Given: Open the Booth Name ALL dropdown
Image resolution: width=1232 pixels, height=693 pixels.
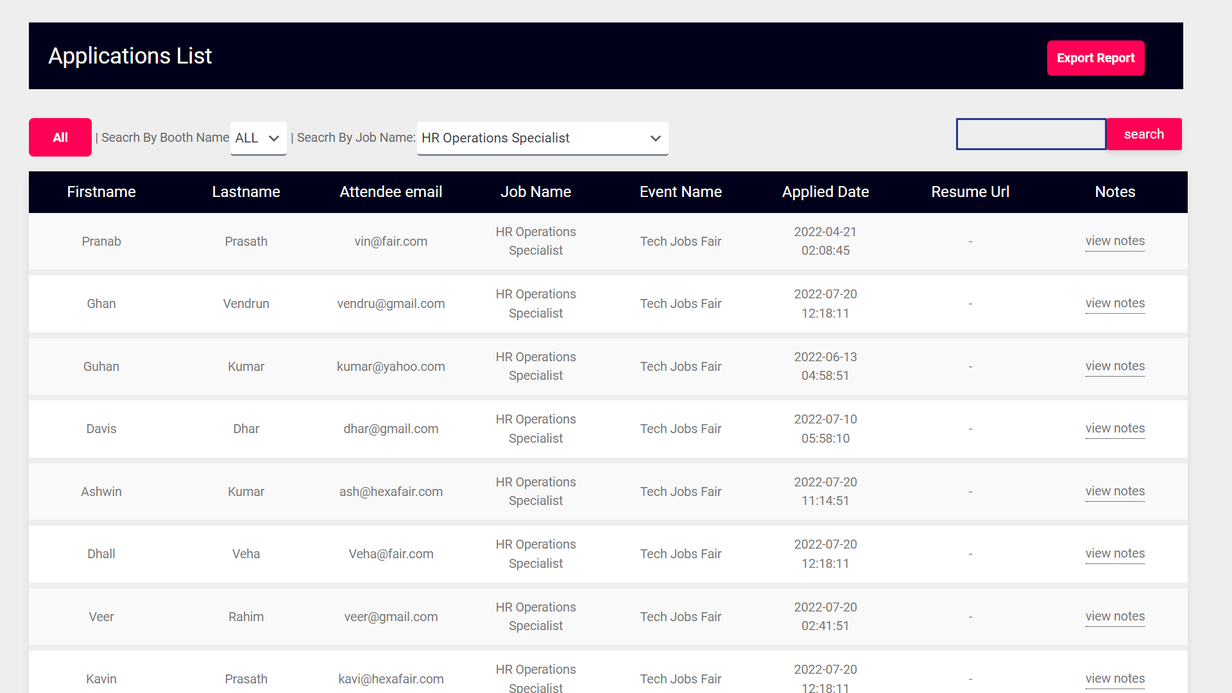Looking at the screenshot, I should (x=258, y=138).
